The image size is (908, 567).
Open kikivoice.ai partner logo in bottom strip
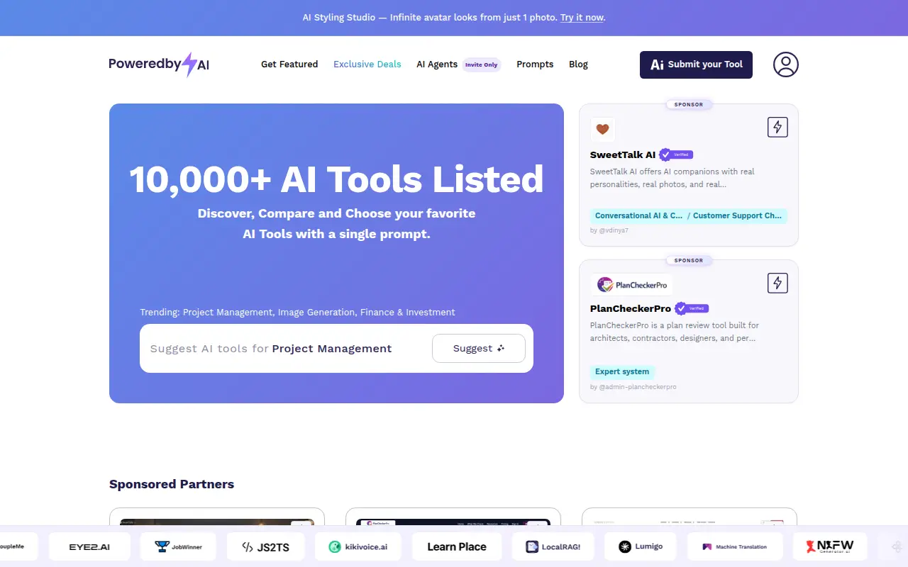pyautogui.click(x=358, y=546)
